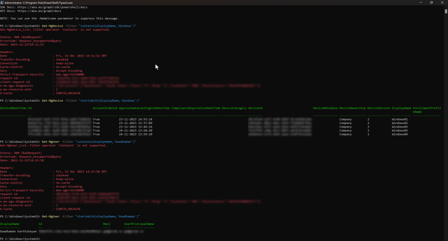
Task: Click the 'DeletedDateTime' column header
Action: 13,108
